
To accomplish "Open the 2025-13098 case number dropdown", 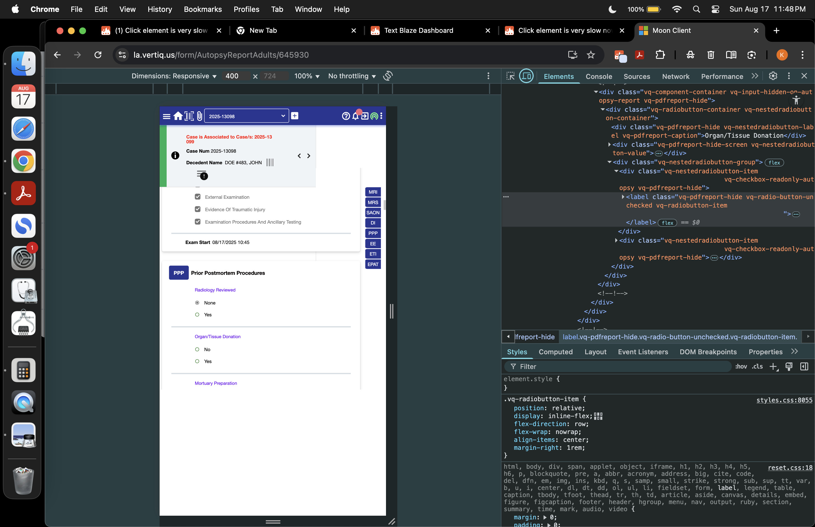I will 246,116.
